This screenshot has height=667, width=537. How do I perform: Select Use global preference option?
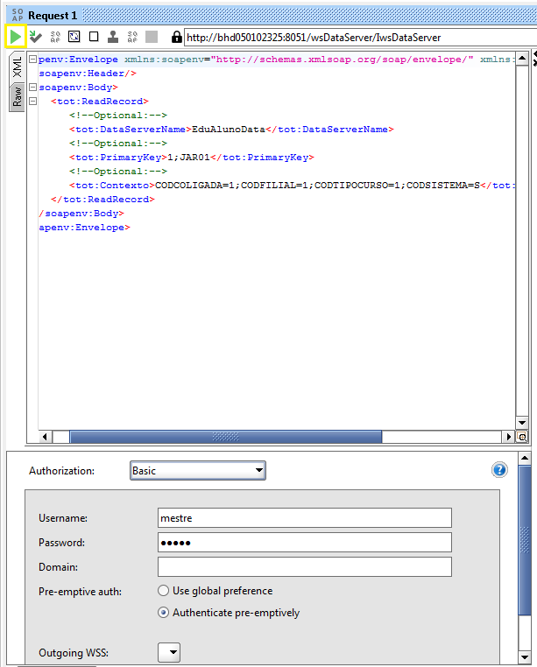point(215,591)
